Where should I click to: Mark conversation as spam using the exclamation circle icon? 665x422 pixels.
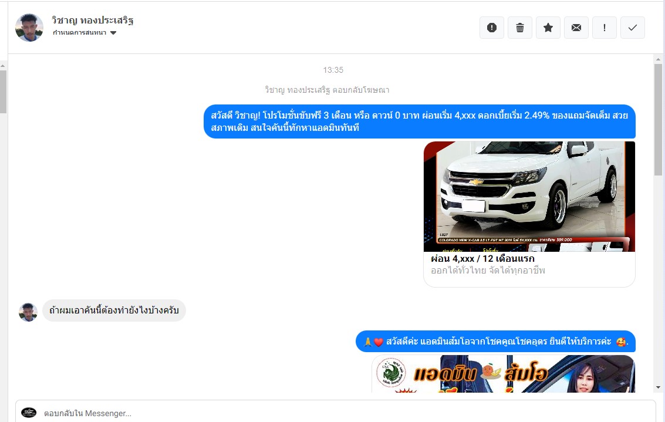pos(491,28)
